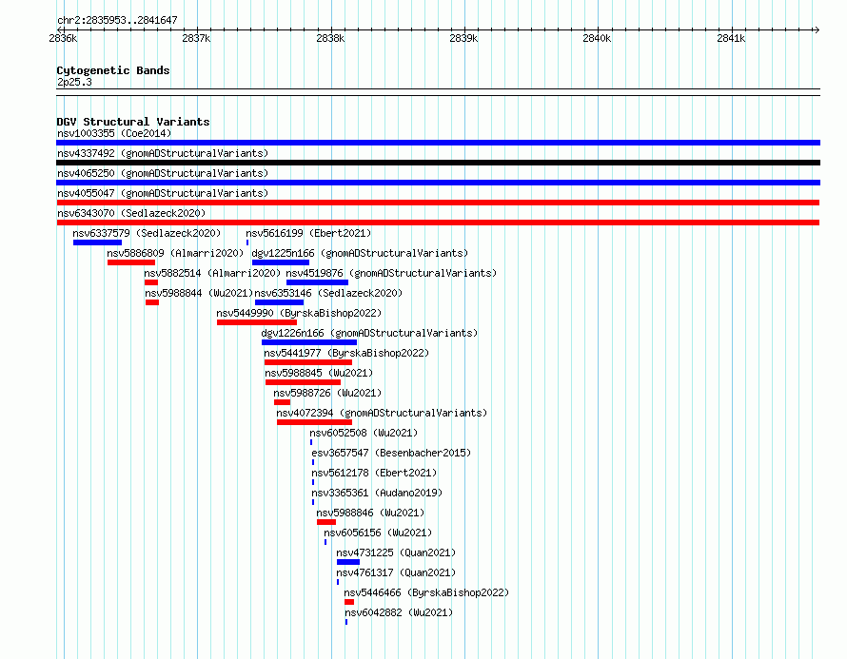Click the red bar under nsv4055047
The height and width of the screenshot is (659, 847).
pyautogui.click(x=438, y=203)
